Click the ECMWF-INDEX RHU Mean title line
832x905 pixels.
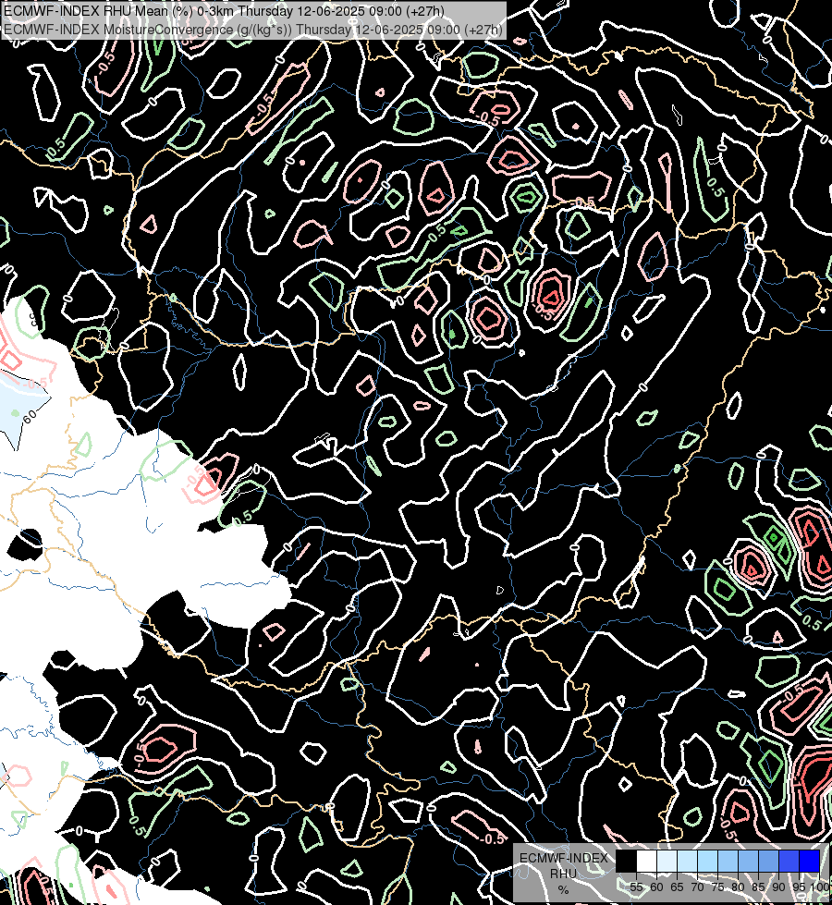pos(224,11)
